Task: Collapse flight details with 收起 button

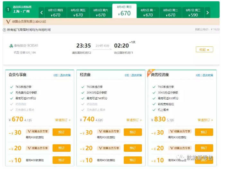Action: point(205,49)
